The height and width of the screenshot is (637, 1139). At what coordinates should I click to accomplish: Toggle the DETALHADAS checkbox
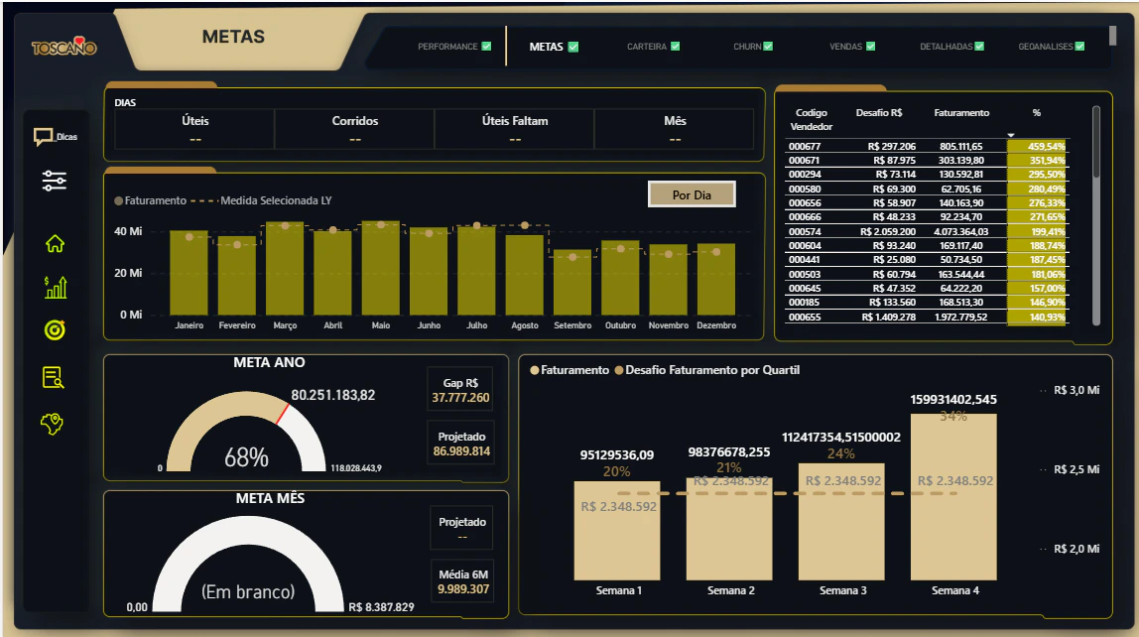pos(979,47)
